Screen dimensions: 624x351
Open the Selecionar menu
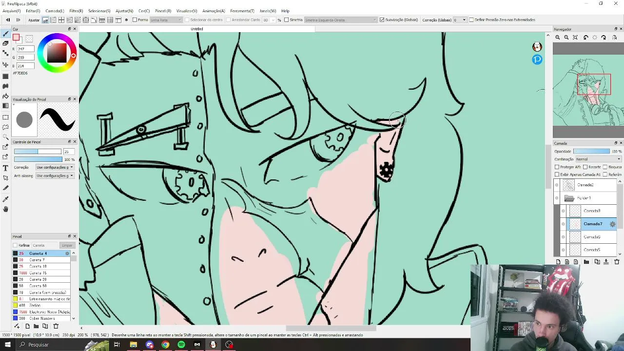[99, 11]
